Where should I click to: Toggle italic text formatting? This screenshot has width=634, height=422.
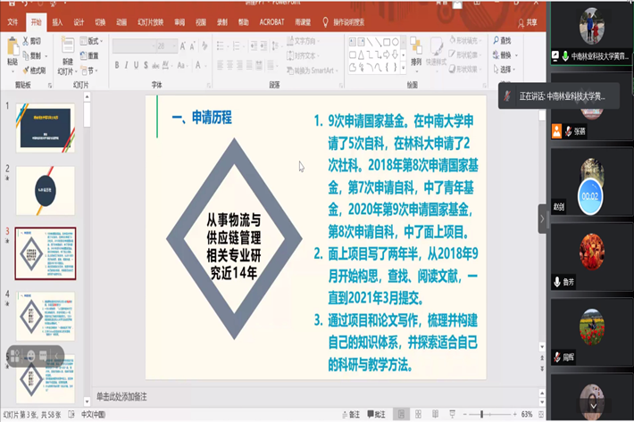click(128, 65)
